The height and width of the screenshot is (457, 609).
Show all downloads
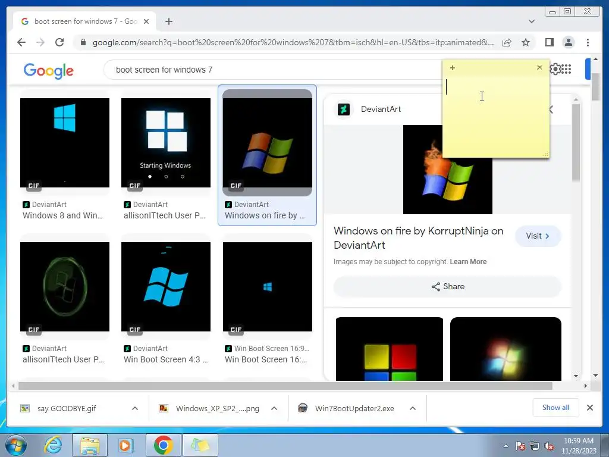click(x=555, y=408)
